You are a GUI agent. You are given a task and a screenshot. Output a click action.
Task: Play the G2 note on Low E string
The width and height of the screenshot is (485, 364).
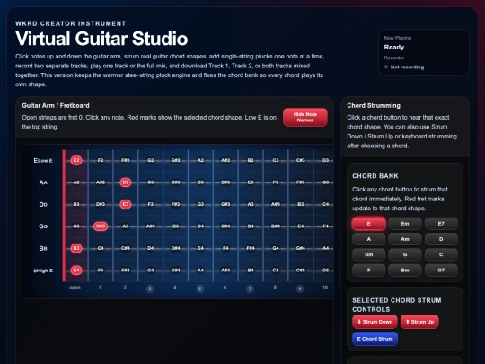click(x=151, y=160)
